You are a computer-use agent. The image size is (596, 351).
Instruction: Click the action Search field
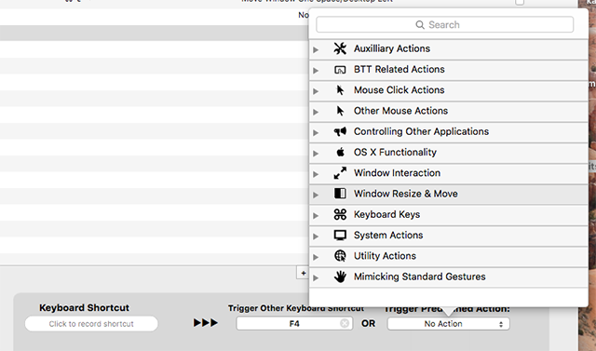coord(445,25)
